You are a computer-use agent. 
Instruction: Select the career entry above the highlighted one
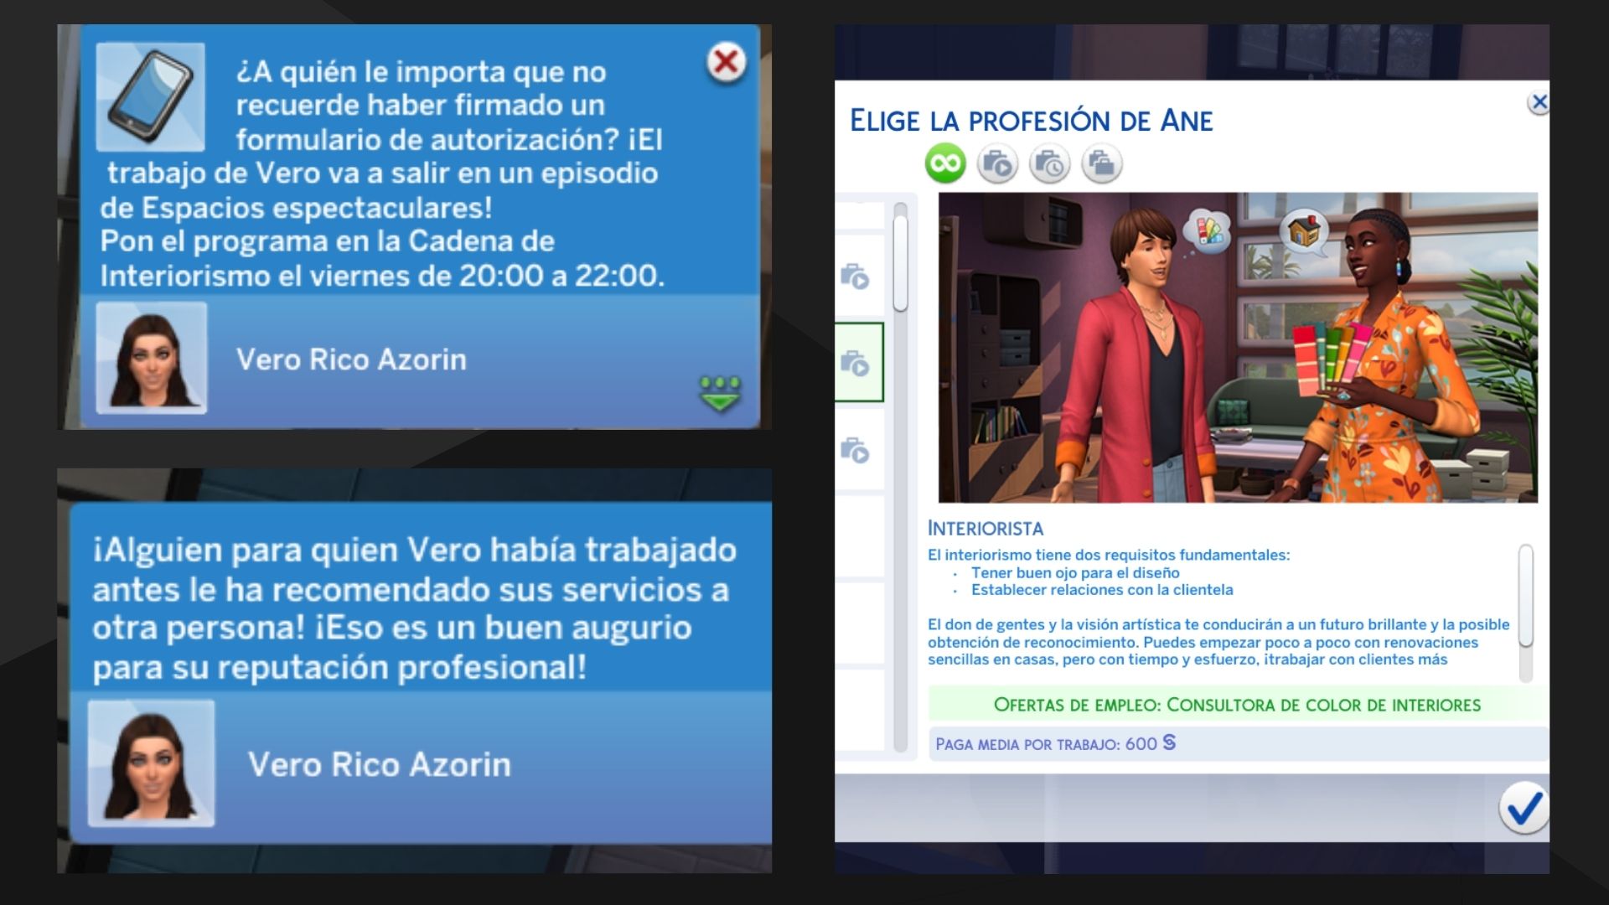click(860, 277)
